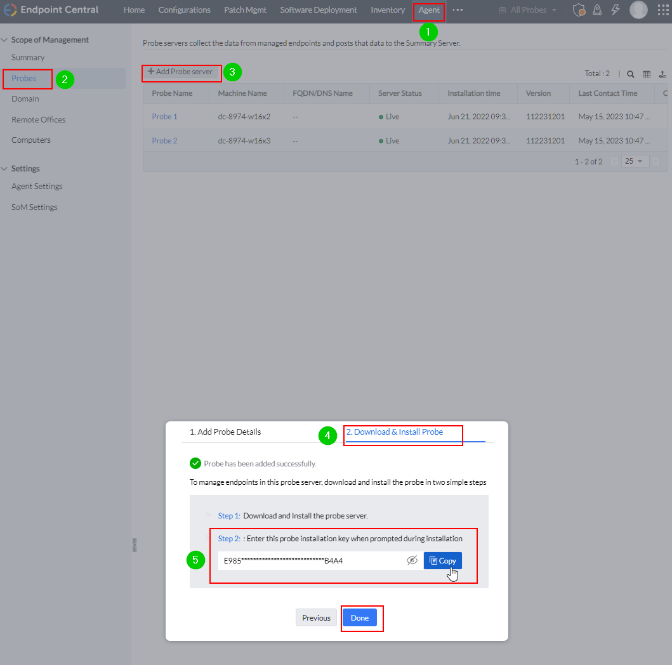Image resolution: width=672 pixels, height=665 pixels.
Task: Sort by Probe Name column header
Action: coord(173,93)
